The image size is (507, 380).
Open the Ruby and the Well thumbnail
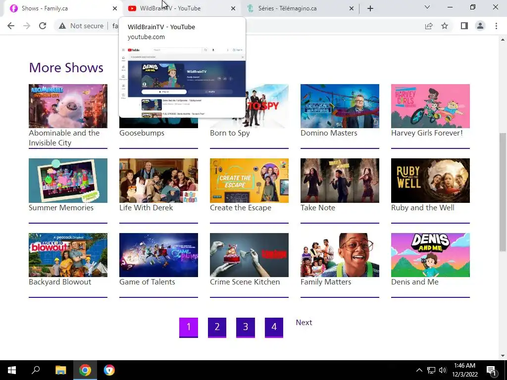pyautogui.click(x=430, y=181)
